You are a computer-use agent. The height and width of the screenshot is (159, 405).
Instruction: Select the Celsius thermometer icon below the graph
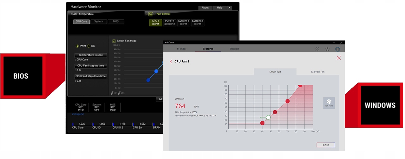point(112,93)
